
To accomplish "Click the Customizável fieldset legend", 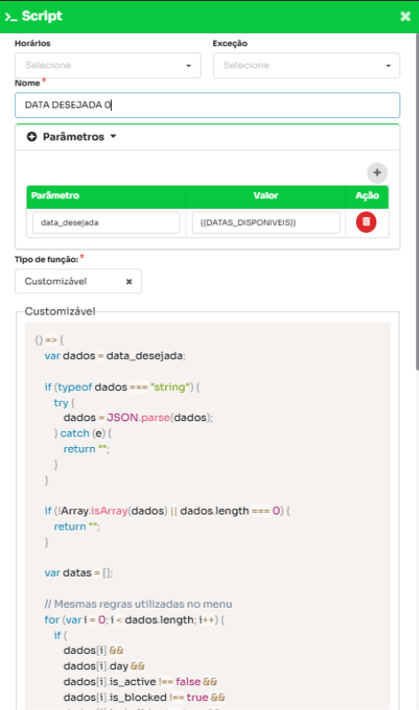I will [x=59, y=311].
